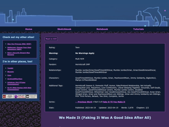Click the Read on AO3 button
169x127 pixels.
click(x=51, y=39)
